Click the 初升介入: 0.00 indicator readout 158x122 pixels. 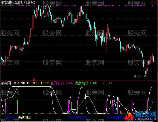point(62,83)
